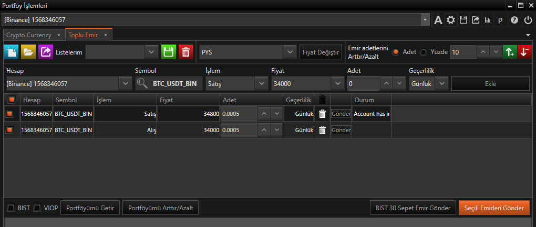
Task: Toggle the VIOP checkbox
Action: click(37, 208)
